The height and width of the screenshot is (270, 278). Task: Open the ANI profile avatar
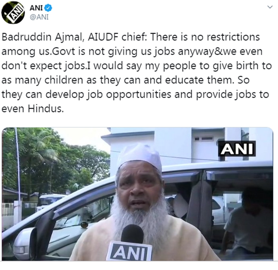13,12
